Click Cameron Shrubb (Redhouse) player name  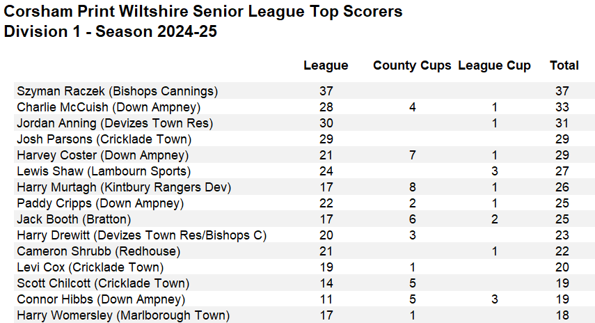tap(98, 251)
